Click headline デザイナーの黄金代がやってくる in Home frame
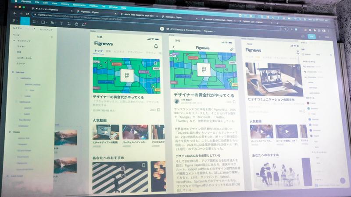 pos(118,97)
